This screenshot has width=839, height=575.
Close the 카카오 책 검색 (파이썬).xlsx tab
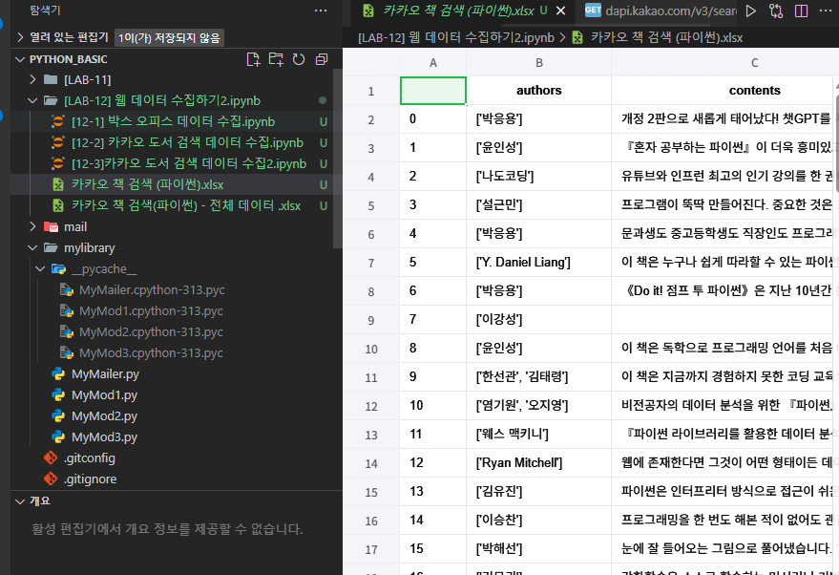(560, 11)
